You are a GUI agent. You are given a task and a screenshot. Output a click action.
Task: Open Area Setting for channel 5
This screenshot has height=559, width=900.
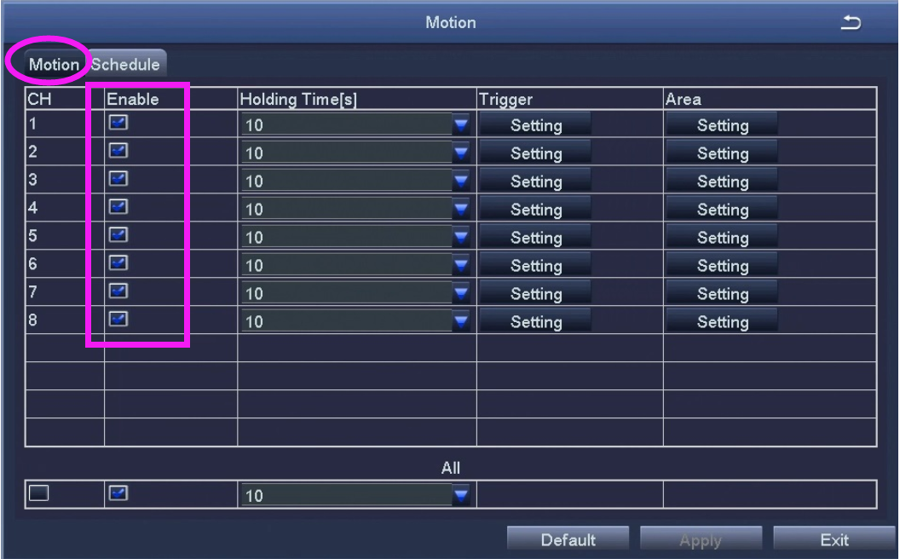click(722, 236)
